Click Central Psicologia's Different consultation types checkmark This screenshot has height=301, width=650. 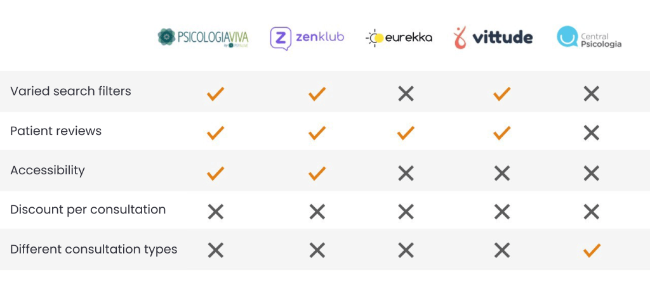592,250
